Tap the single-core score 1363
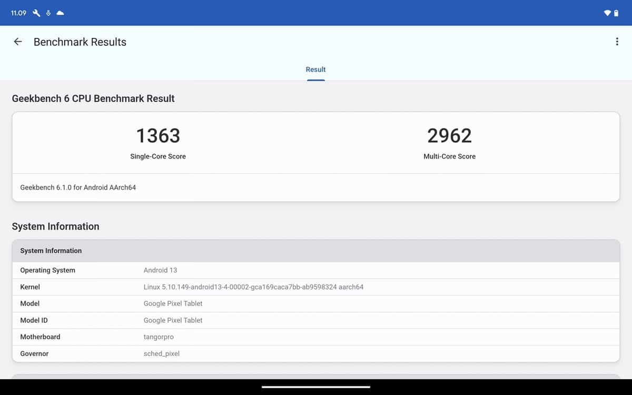Viewport: 632px width, 395px height. coord(158,136)
